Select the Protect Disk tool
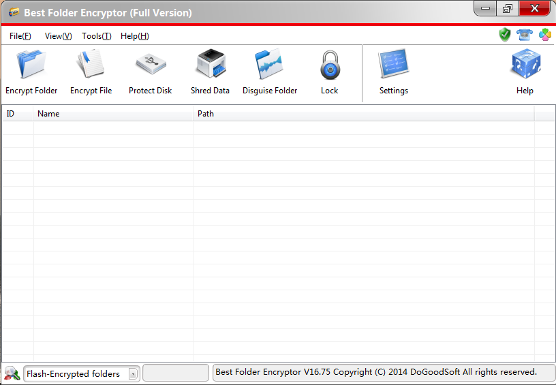The image size is (556, 385). tap(151, 72)
